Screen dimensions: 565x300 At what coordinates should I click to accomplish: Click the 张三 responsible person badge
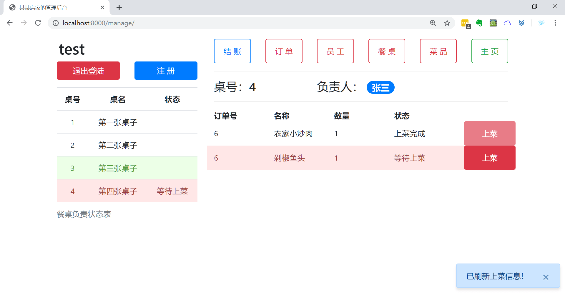coord(380,87)
